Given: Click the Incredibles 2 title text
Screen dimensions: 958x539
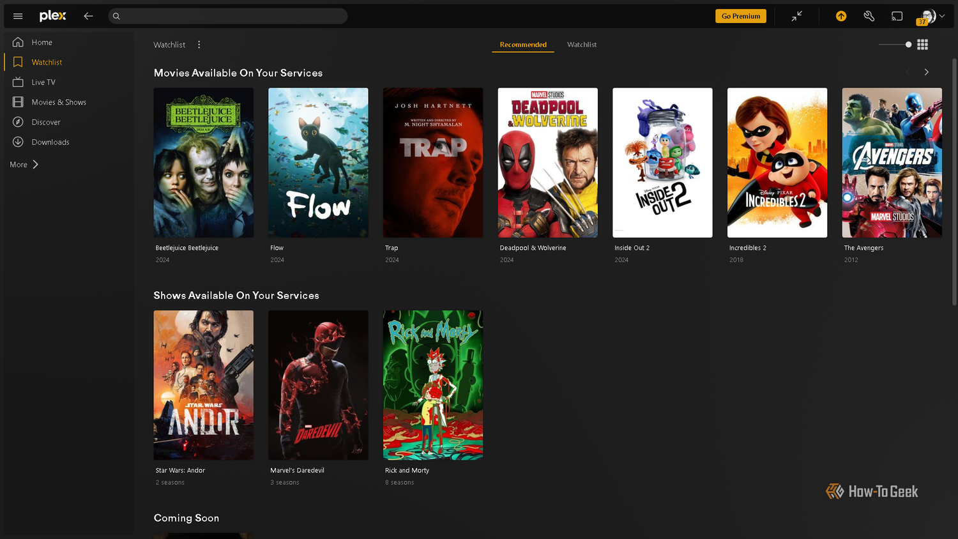Looking at the screenshot, I should tap(747, 248).
